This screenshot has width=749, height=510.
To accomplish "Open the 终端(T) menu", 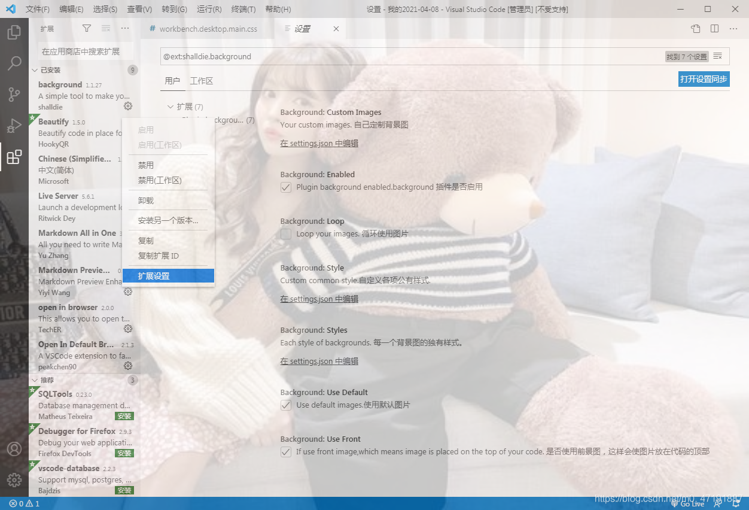I will pos(243,10).
